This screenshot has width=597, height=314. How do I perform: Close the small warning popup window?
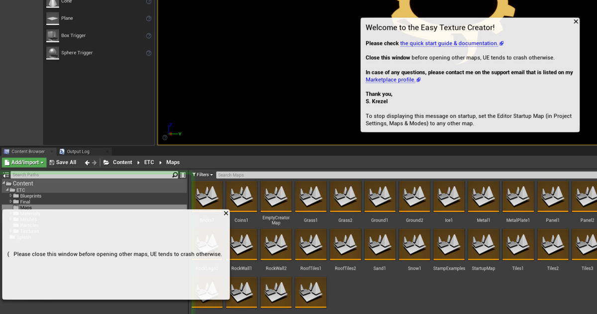pyautogui.click(x=226, y=213)
